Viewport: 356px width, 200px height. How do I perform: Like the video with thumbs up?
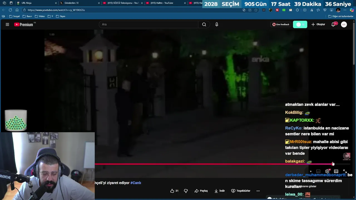[x=174, y=191]
